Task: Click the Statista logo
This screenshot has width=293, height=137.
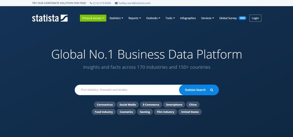Action: 50,18
